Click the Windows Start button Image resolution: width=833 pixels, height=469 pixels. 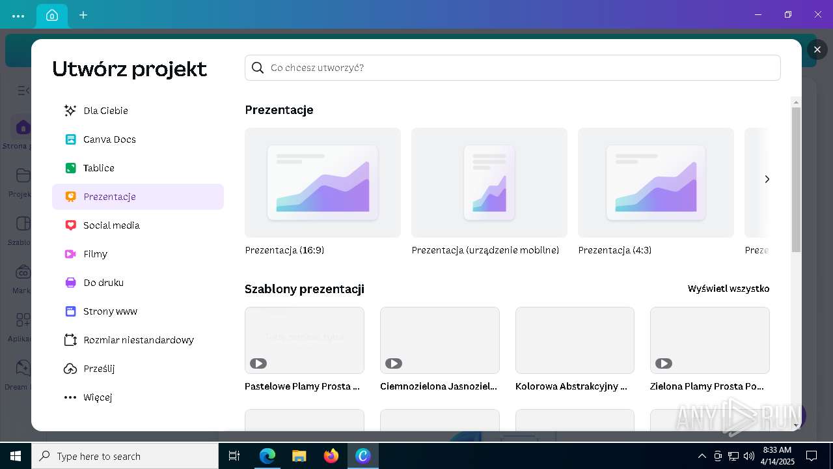tap(16, 456)
